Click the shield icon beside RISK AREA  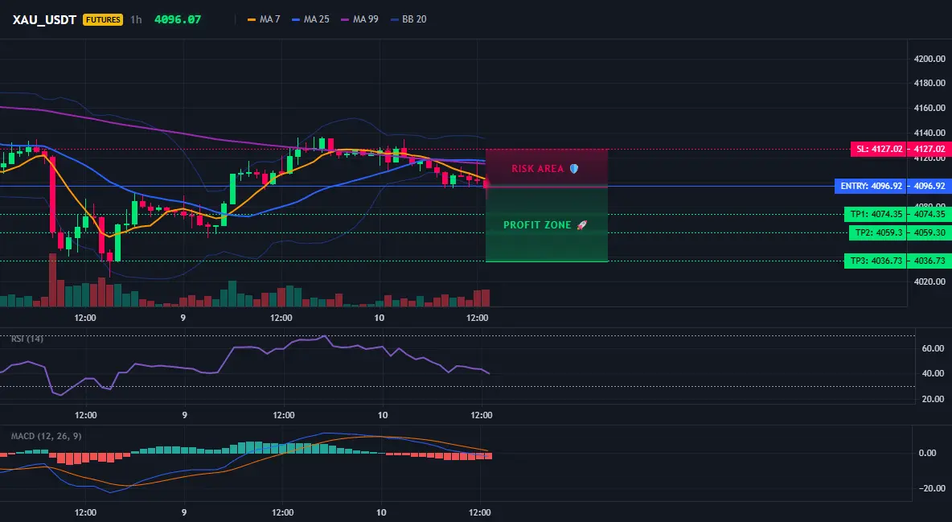[574, 168]
